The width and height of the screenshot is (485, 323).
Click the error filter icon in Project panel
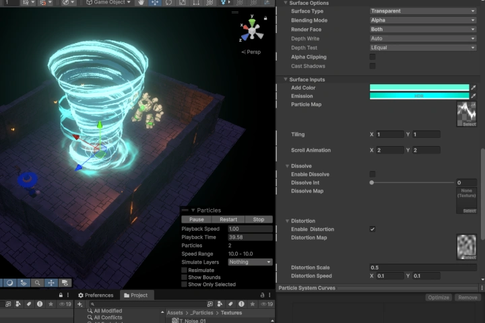click(x=241, y=304)
